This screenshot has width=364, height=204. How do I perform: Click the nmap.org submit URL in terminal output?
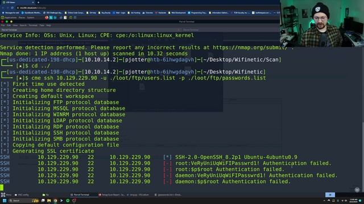(x=250, y=48)
